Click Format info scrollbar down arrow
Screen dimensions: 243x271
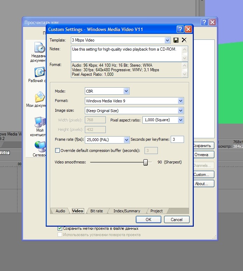[185, 74]
